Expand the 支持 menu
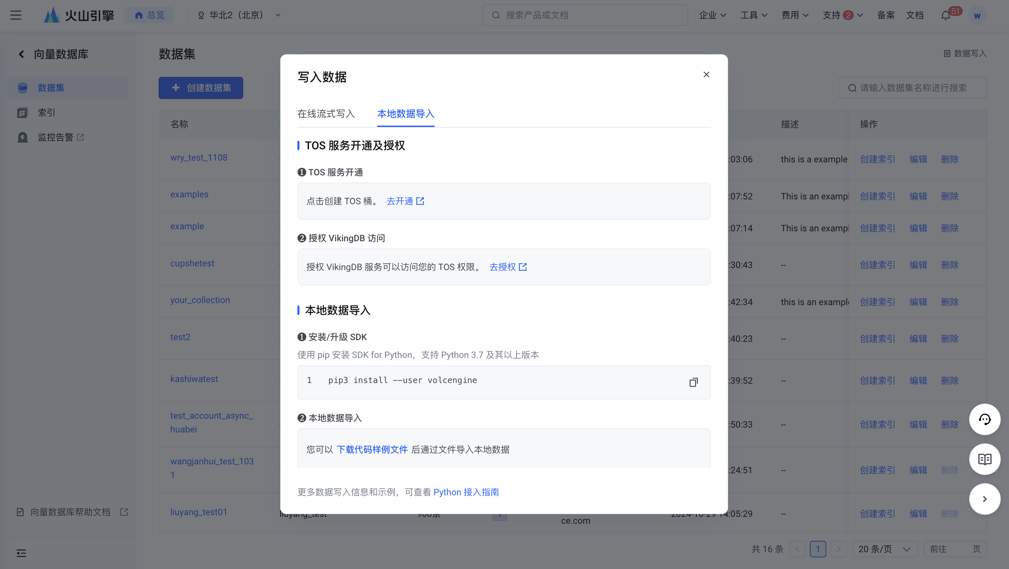The height and width of the screenshot is (569, 1009). pos(842,15)
